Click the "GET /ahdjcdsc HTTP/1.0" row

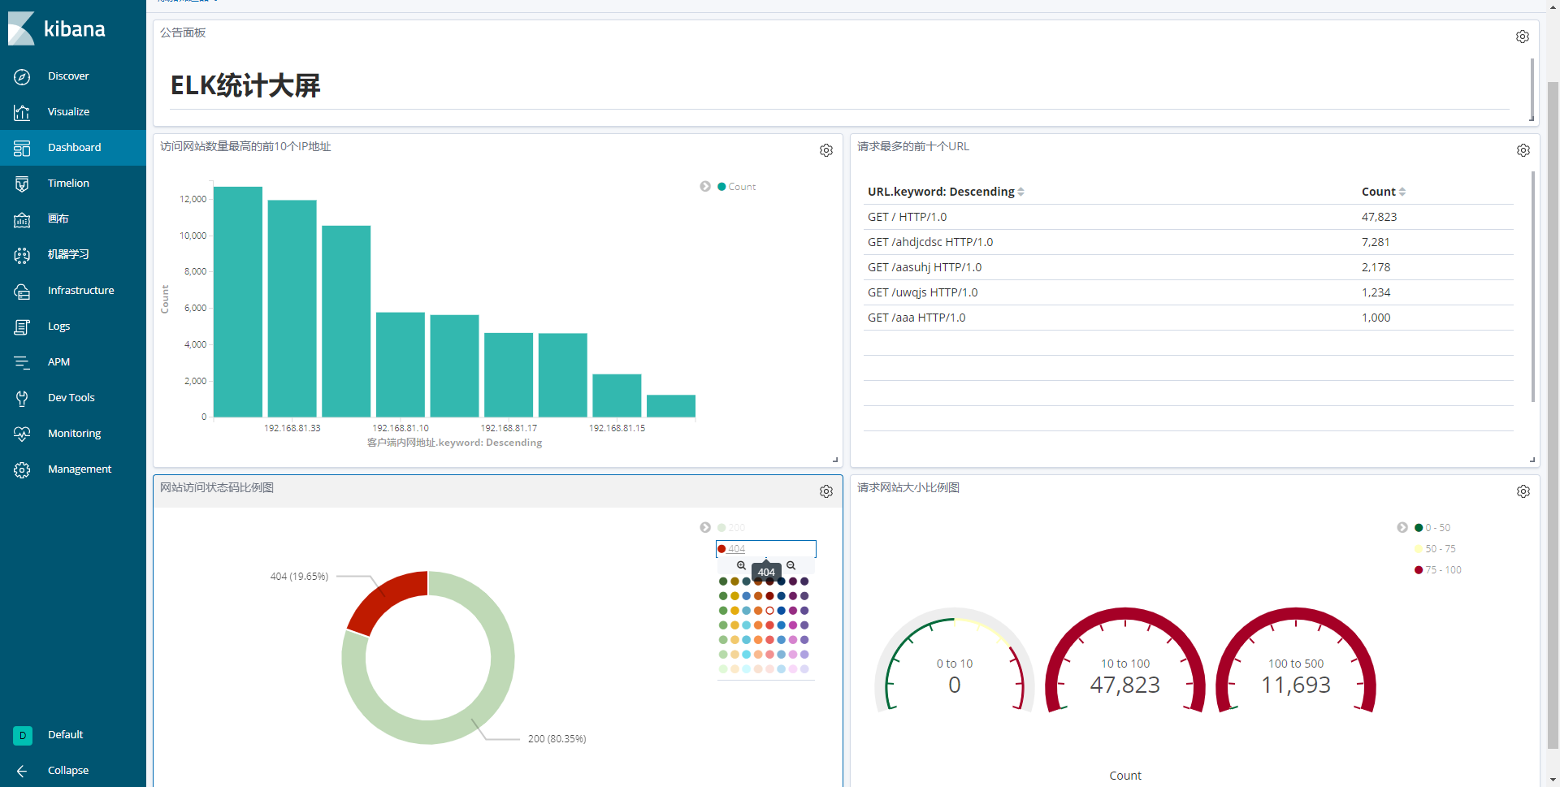tap(1188, 242)
